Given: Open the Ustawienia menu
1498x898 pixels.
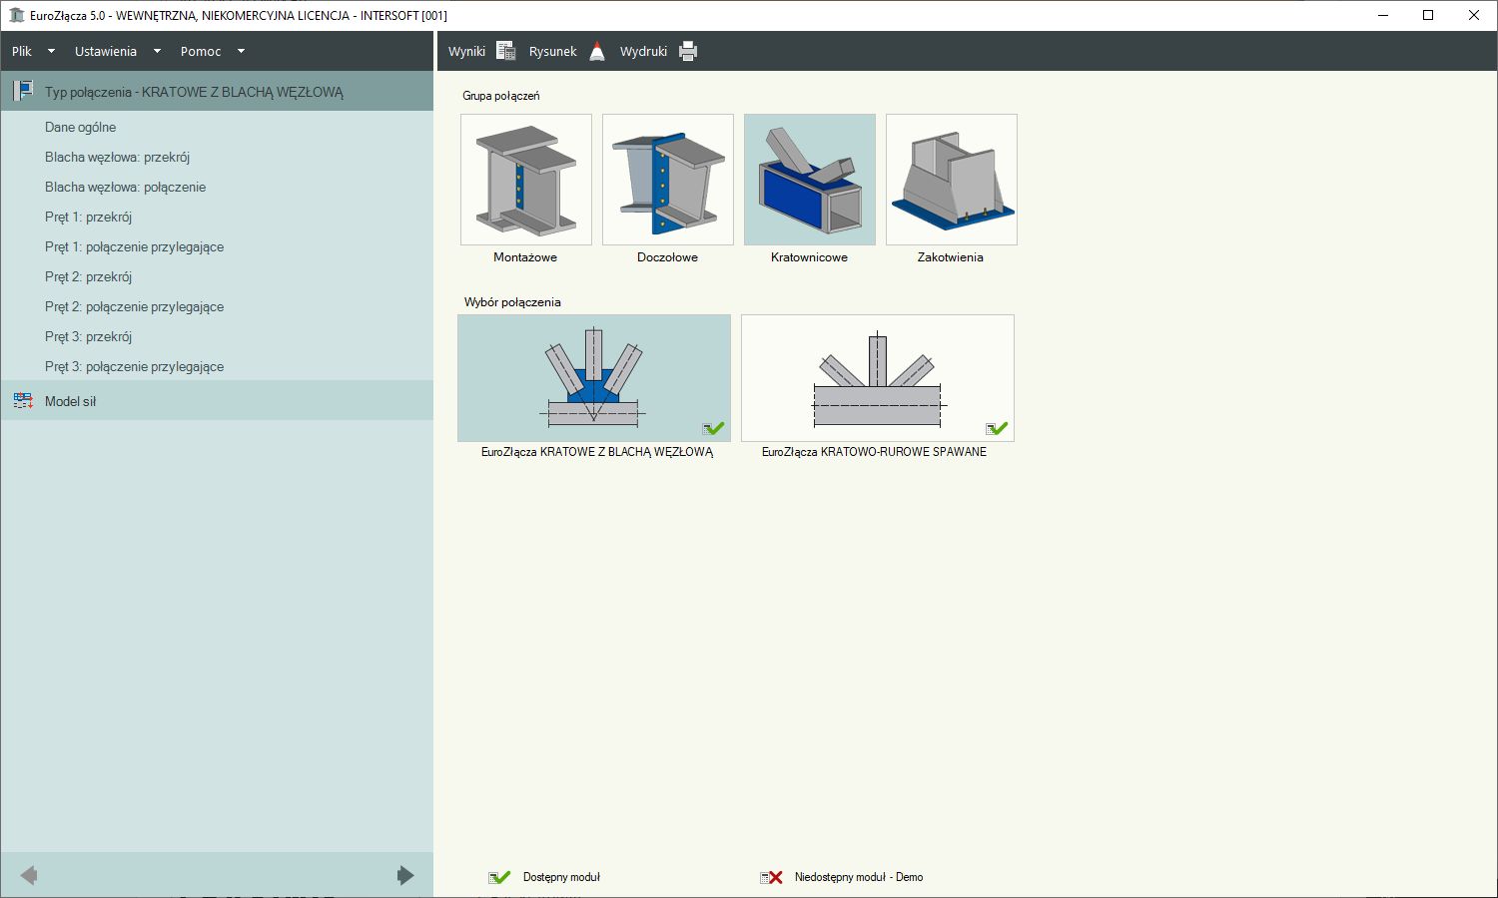Looking at the screenshot, I should tap(106, 51).
